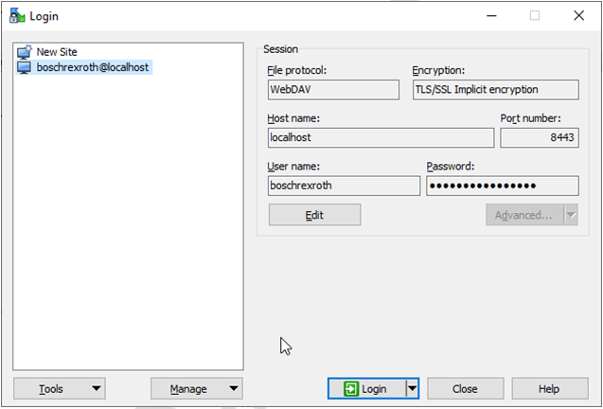Click the WinSCP icon in title bar
This screenshot has height=409, width=603.
[x=17, y=16]
